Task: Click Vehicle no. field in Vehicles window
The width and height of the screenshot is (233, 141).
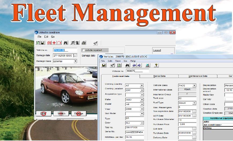Action: [138, 71]
